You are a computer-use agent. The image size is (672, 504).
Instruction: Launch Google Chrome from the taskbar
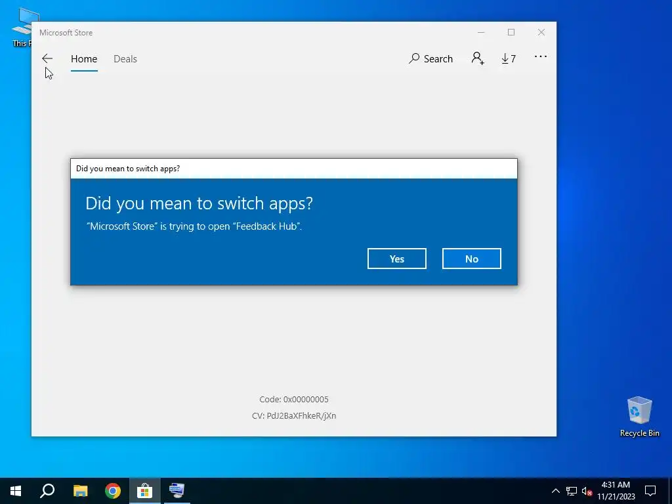pyautogui.click(x=113, y=491)
